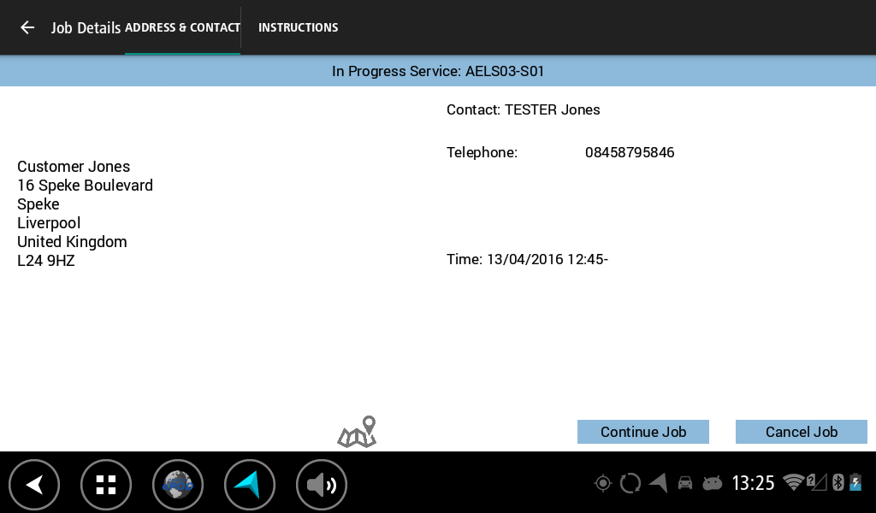Image resolution: width=876 pixels, height=513 pixels.
Task: Select the Address & Contact tab
Action: coord(183,27)
